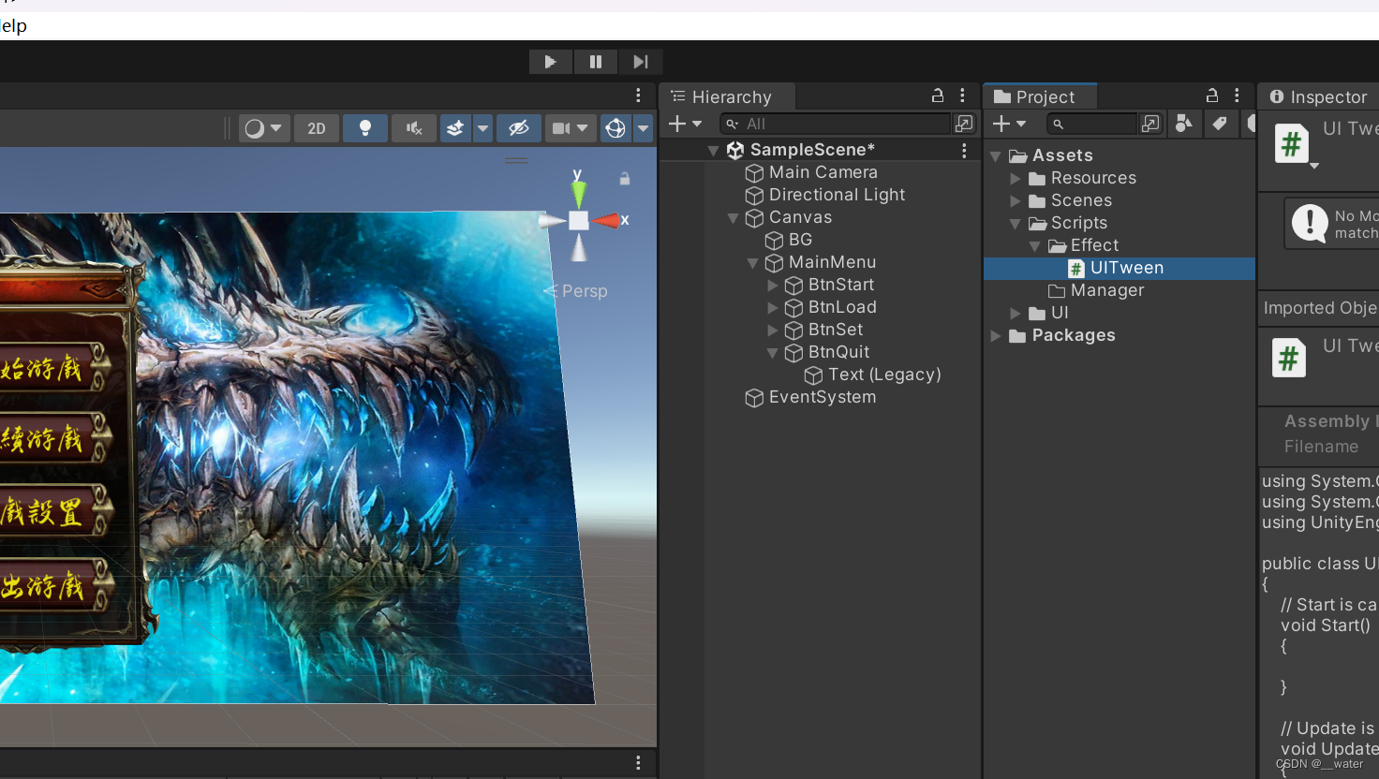Click the Inspector script icon dropdown arrow

[x=1314, y=166]
